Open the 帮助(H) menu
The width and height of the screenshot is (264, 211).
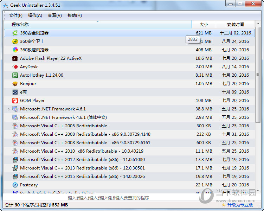pyautogui.click(x=75, y=15)
